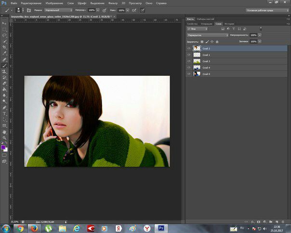The image size is (291, 233).
Task: Select the Brush tool in toolbox
Action: (4, 66)
